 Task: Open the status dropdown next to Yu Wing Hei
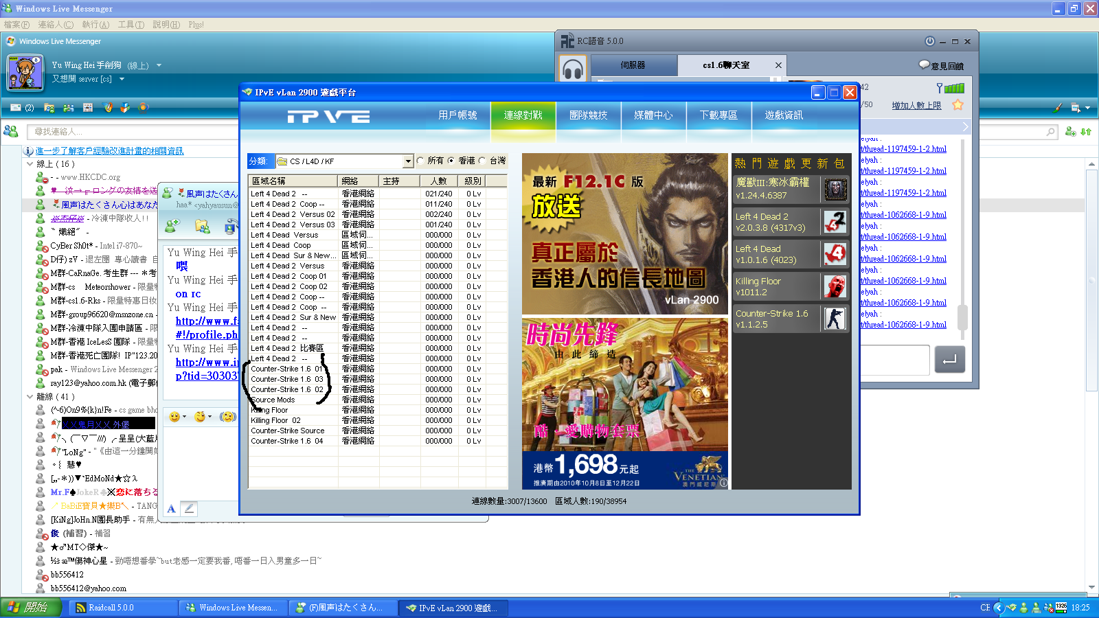pyautogui.click(x=159, y=65)
